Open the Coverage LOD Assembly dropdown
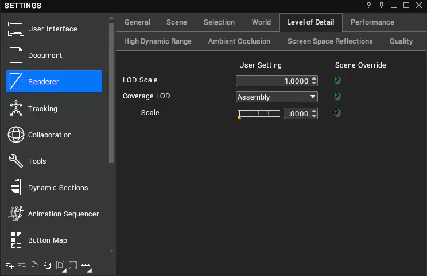The height and width of the screenshot is (276, 427). pos(277,97)
